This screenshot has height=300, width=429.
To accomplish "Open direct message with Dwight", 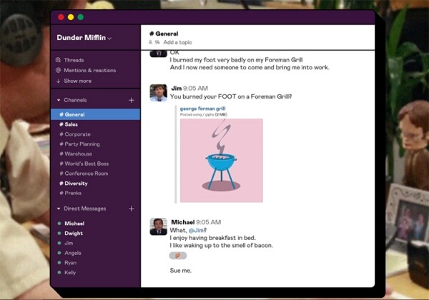I will click(74, 233).
